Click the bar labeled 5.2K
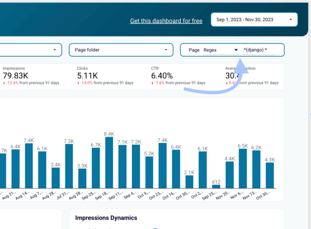311x229 pixels. coord(149,172)
